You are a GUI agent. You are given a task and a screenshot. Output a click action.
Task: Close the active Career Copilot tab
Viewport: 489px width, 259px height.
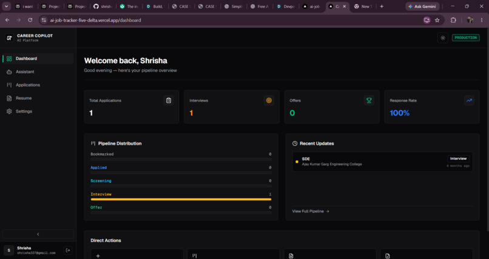click(344, 6)
